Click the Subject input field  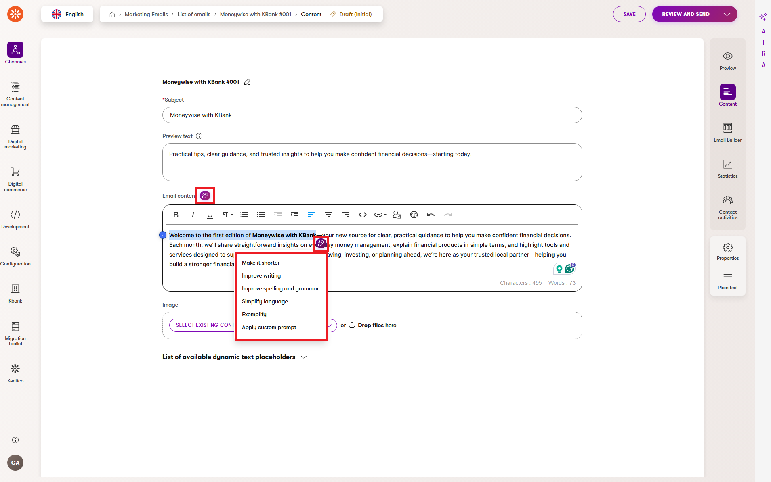[372, 115]
